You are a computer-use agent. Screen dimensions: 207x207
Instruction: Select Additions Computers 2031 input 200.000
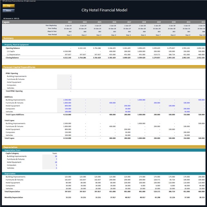pyautogui.click(x=186, y=109)
